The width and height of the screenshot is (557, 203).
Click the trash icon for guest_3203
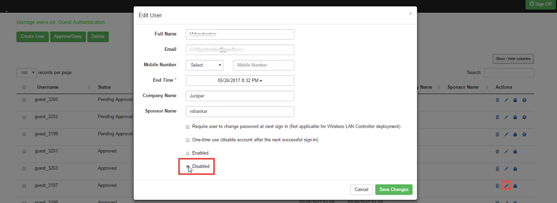[x=498, y=169]
